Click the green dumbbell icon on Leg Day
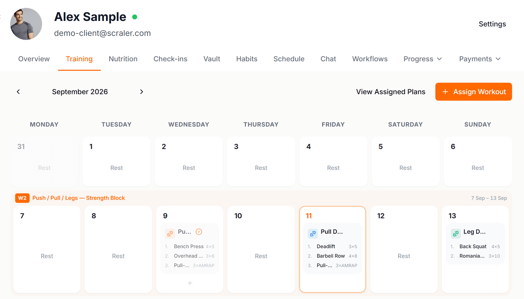 (x=456, y=233)
